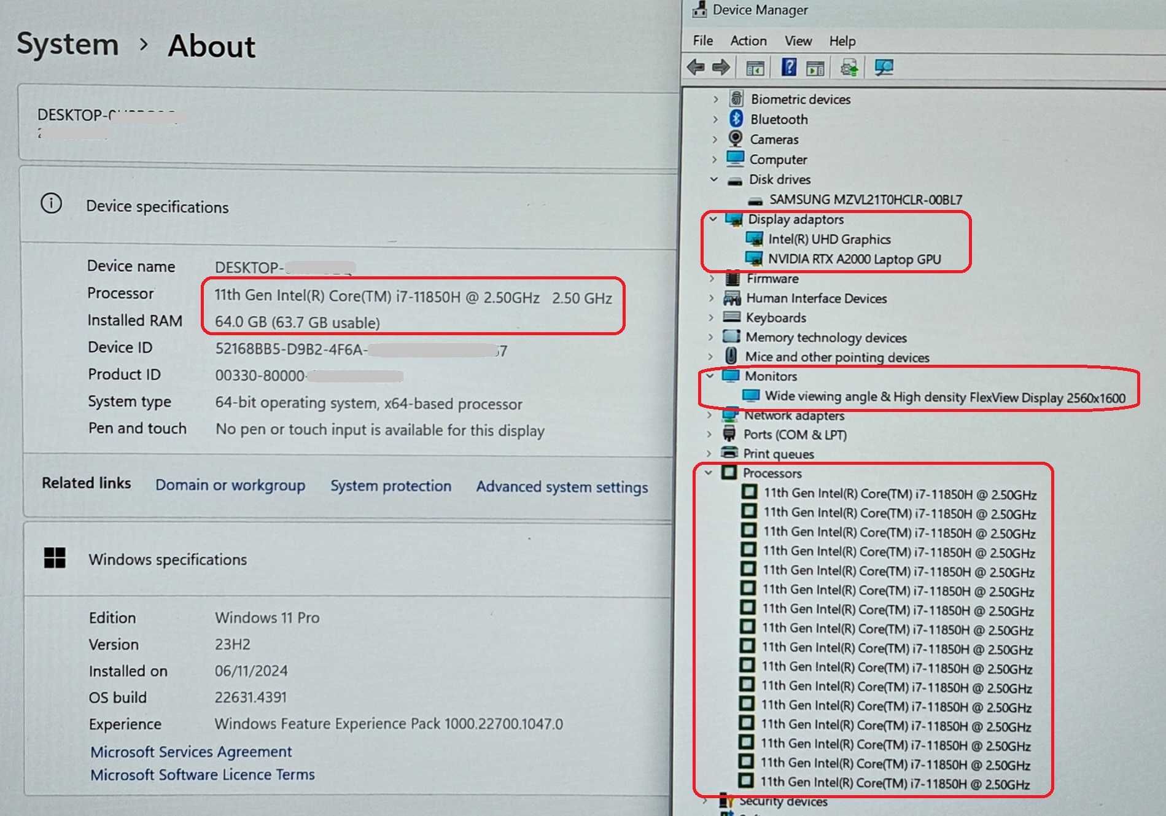Select the FlexView Display 2560x1600 monitor entry
Screen dimensions: 1166x816
tap(944, 397)
